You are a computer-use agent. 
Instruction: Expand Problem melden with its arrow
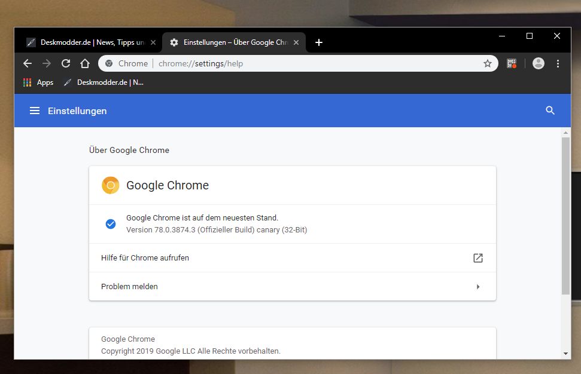(x=478, y=287)
